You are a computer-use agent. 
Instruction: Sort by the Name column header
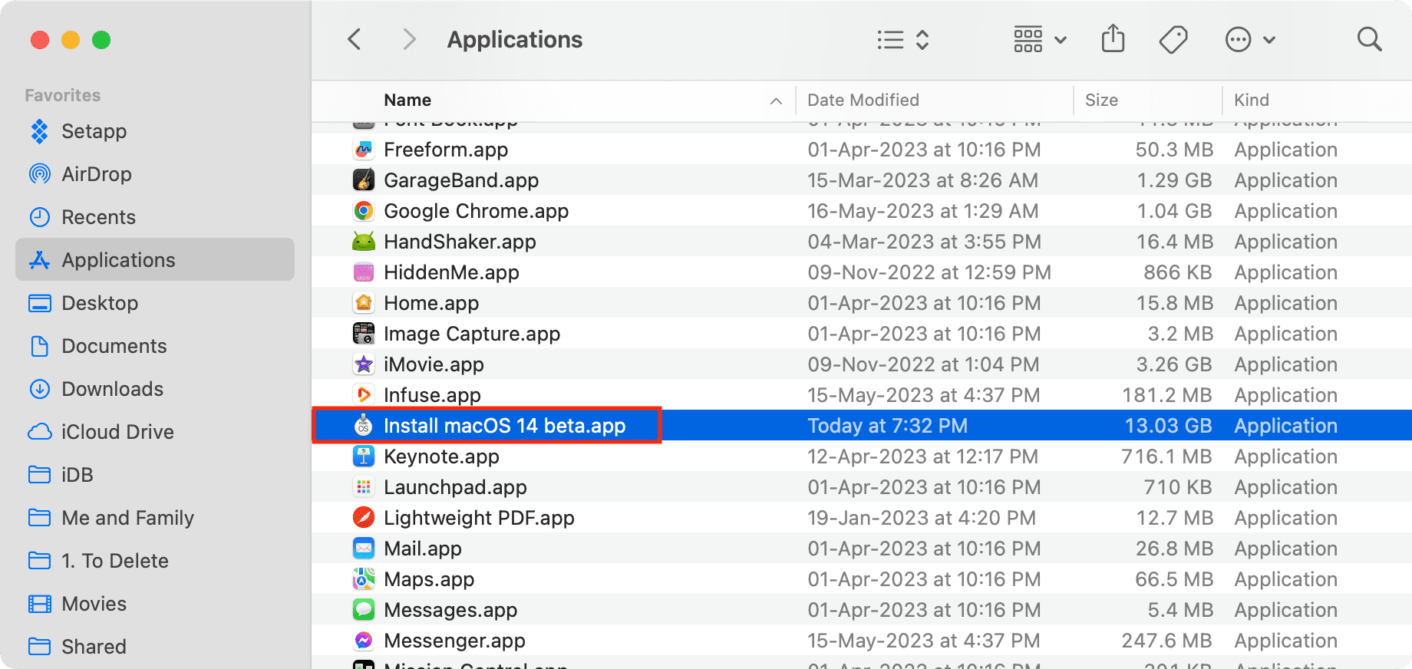(x=407, y=100)
